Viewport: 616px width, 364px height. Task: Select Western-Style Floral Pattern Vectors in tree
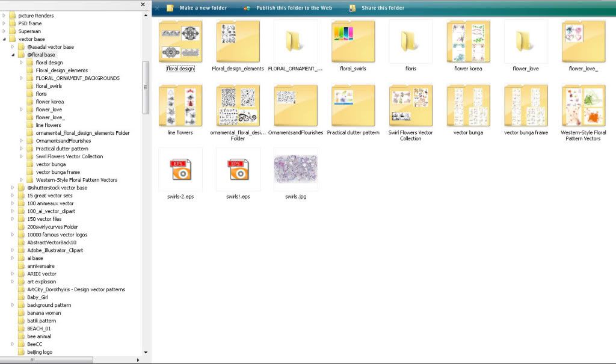pyautogui.click(x=76, y=180)
